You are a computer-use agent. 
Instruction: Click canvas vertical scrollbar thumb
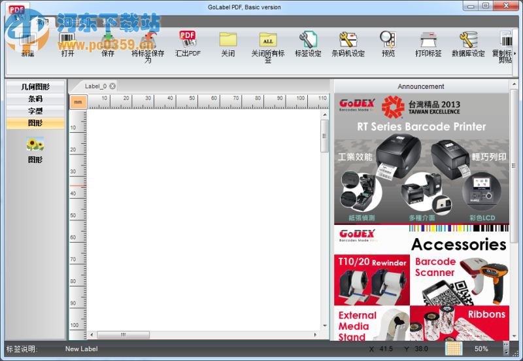(324, 136)
